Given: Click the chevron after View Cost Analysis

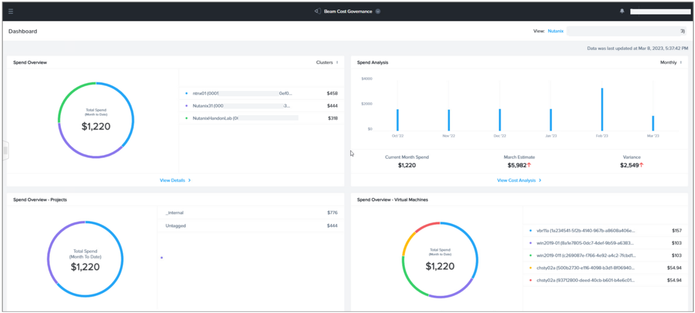Looking at the screenshot, I should [540, 181].
